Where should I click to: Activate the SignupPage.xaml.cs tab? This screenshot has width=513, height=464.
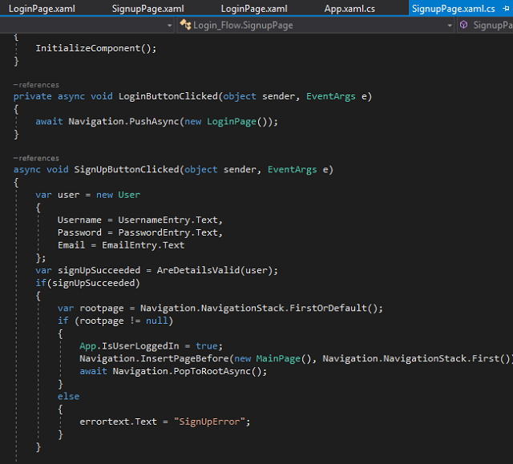pyautogui.click(x=452, y=8)
